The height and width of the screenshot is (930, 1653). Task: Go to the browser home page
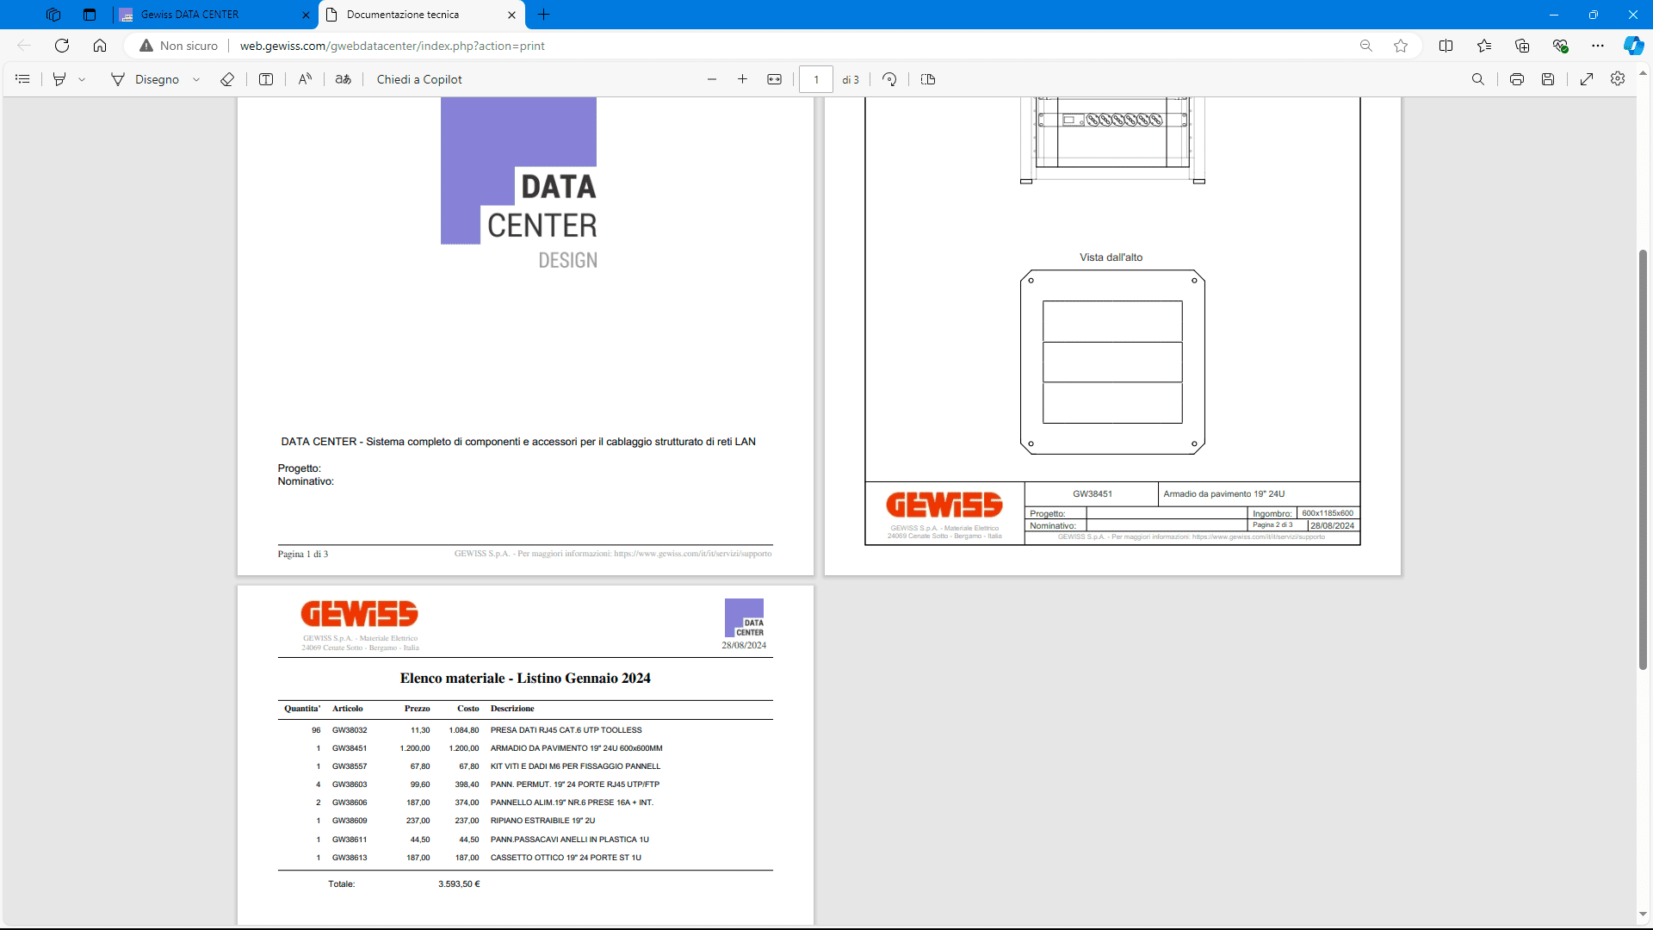pyautogui.click(x=100, y=46)
